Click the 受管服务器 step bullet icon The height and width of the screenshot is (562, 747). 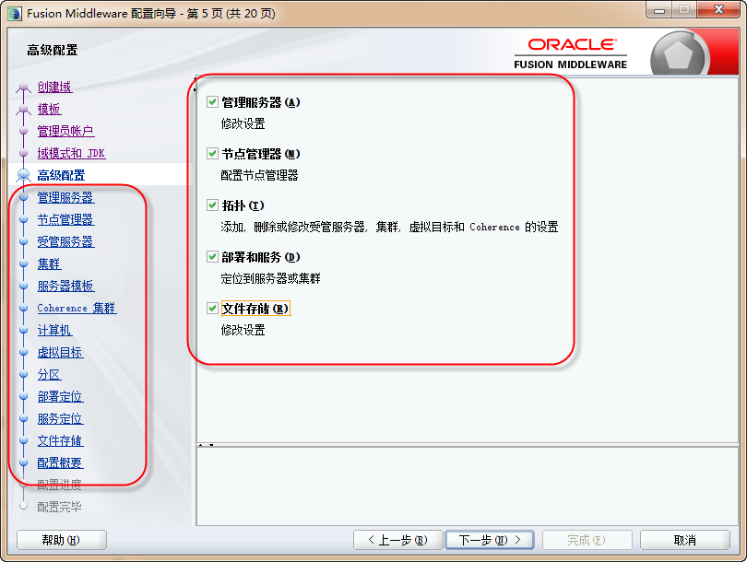pos(23,241)
